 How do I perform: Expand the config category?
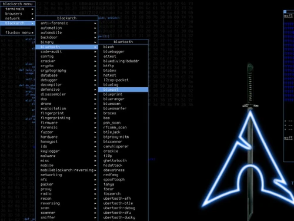[x=66, y=56]
